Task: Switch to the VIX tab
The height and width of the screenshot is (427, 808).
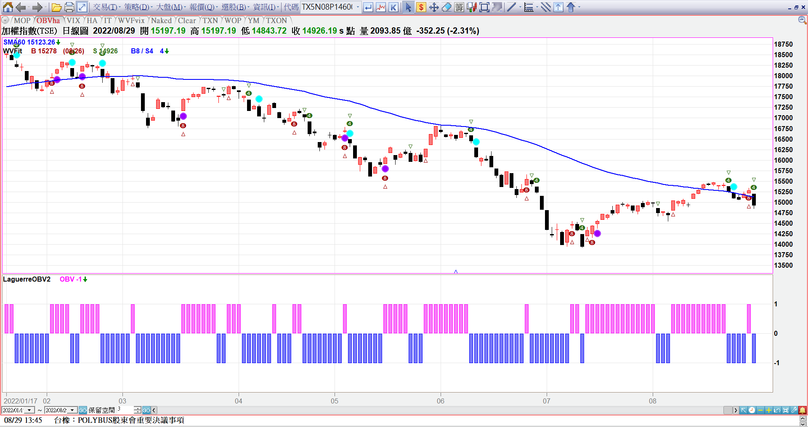Action: (73, 21)
